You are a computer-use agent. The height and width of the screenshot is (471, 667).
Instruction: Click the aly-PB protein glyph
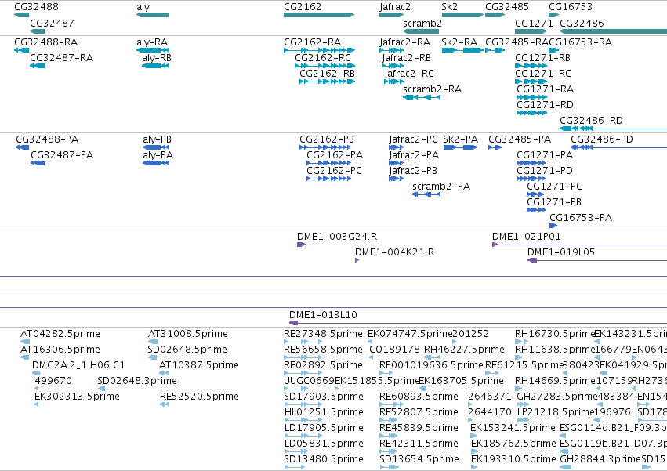click(x=156, y=147)
